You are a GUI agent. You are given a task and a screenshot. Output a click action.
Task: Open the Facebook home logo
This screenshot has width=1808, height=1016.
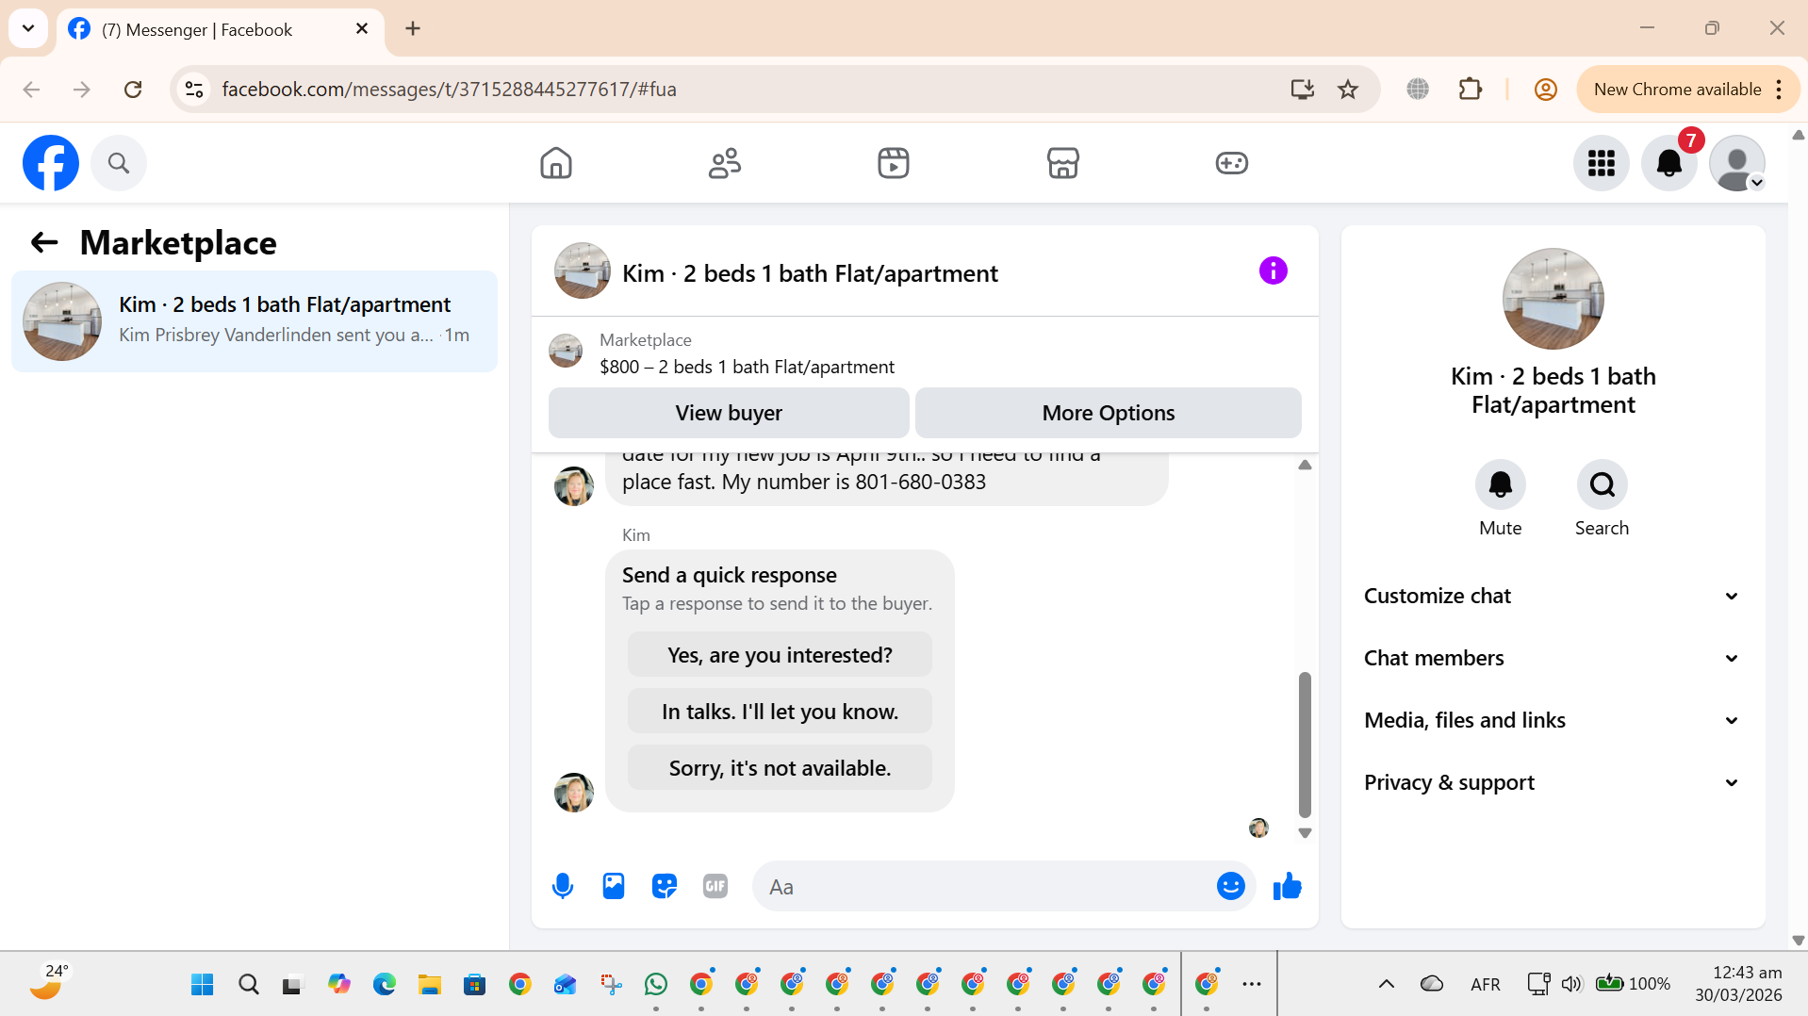click(x=51, y=163)
